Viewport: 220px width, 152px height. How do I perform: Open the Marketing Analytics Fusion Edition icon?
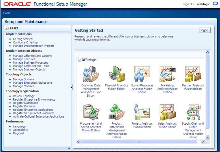point(167,74)
